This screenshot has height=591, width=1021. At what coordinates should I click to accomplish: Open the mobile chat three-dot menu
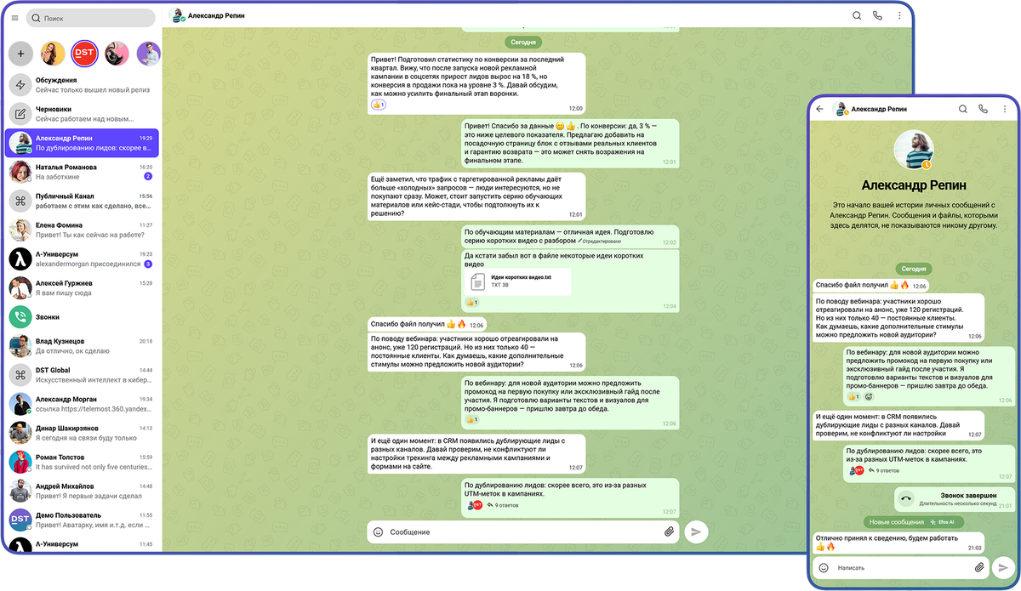pos(1005,109)
